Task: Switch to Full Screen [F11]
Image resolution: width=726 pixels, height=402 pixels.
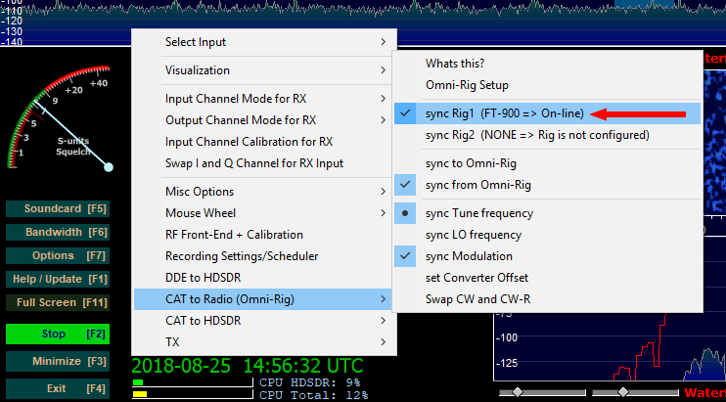Action: point(55,302)
